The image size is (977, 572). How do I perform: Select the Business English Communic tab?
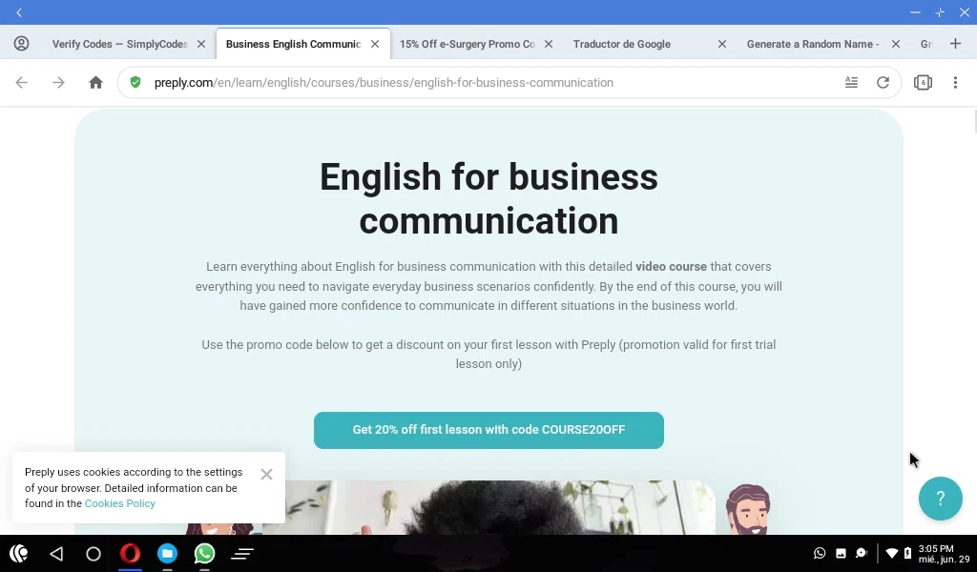293,44
